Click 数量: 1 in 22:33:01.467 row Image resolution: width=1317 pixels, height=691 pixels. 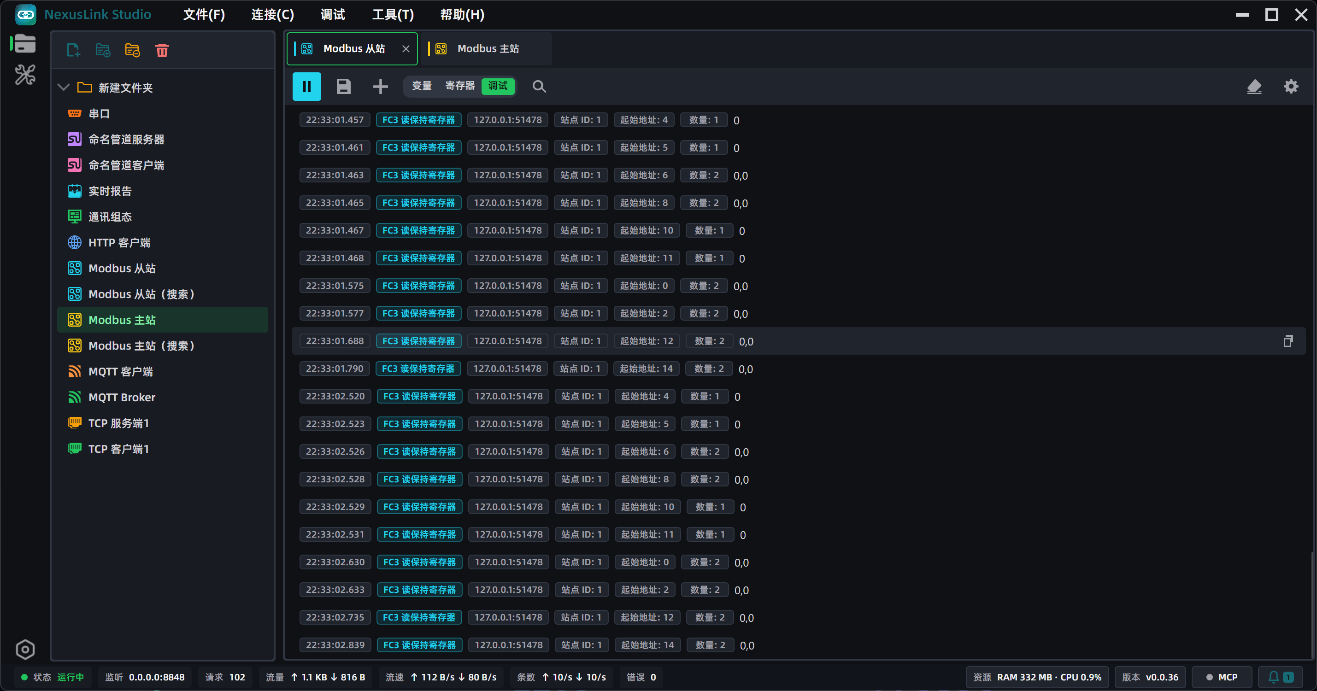click(709, 230)
